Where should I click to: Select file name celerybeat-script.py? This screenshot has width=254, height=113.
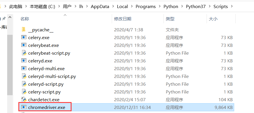tap(49, 53)
